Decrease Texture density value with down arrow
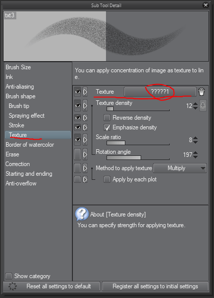This screenshot has height=298, width=214. (195, 108)
